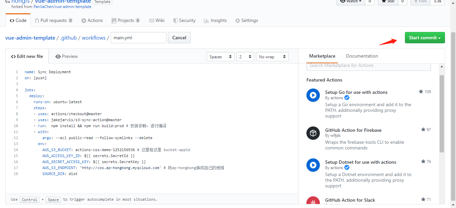Click the "Featured Actions" heading

pyautogui.click(x=324, y=80)
